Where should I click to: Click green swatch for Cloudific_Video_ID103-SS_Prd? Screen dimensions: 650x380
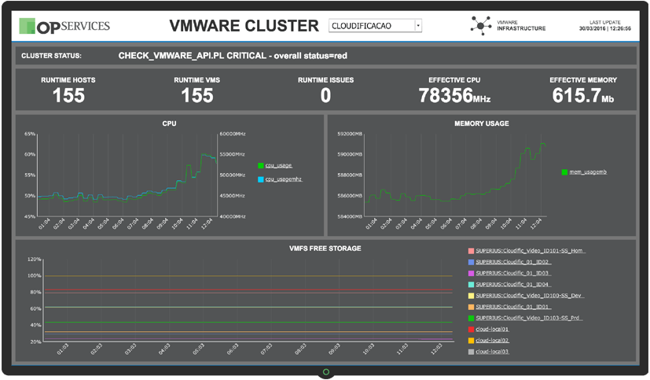coord(471,318)
